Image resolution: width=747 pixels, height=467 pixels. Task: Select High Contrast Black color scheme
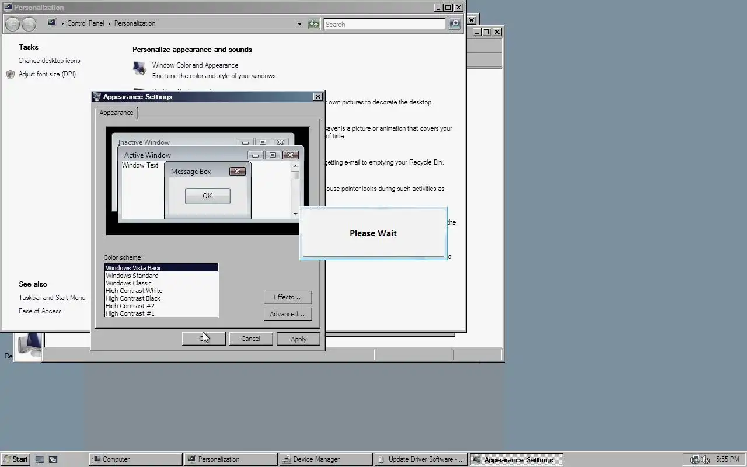coord(161,298)
